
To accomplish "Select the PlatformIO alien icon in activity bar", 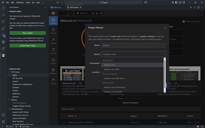I will tap(3, 55).
